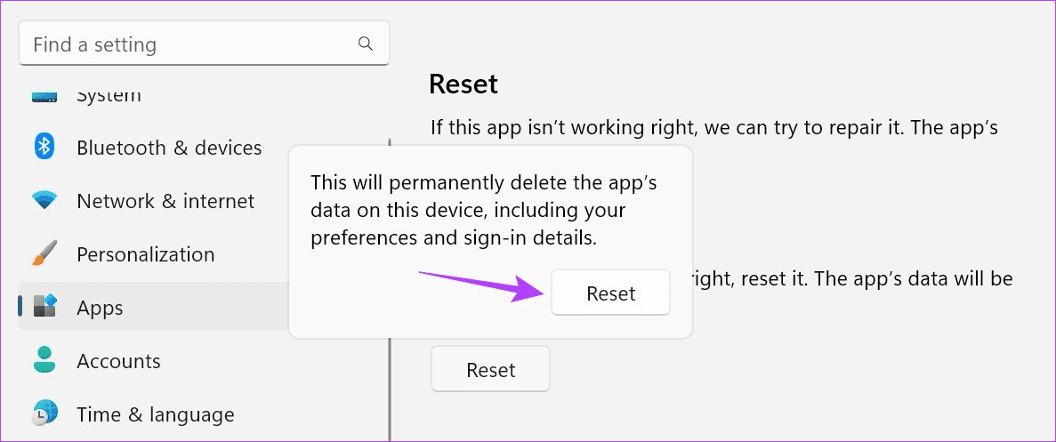This screenshot has width=1056, height=442.
Task: Open Accounts settings page
Action: click(x=118, y=361)
